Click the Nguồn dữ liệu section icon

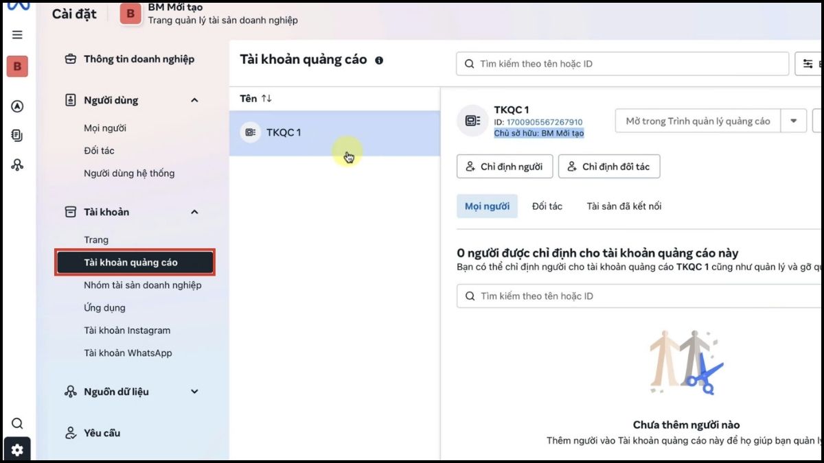70,392
